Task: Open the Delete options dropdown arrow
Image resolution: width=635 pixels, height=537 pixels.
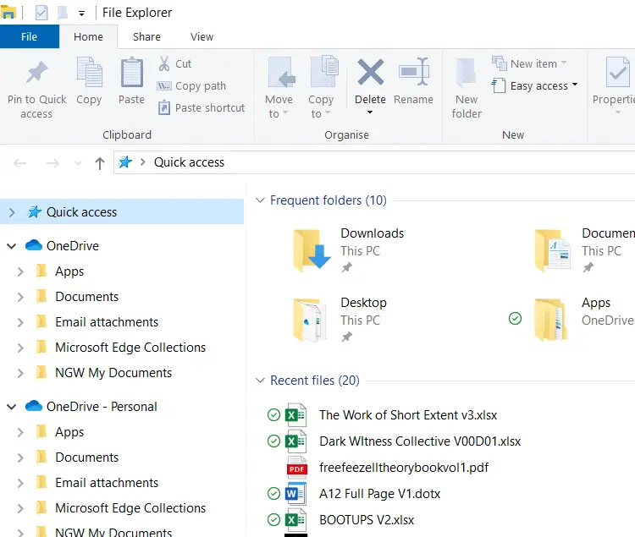Action: [x=370, y=112]
